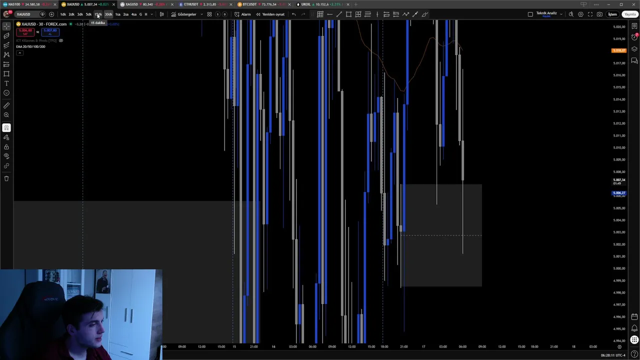Open the Göstergeler indicators dialog

click(x=183, y=14)
